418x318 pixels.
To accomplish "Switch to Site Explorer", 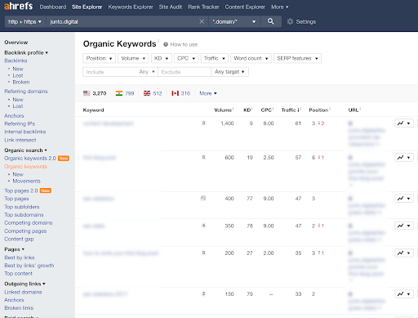I will pyautogui.click(x=87, y=7).
